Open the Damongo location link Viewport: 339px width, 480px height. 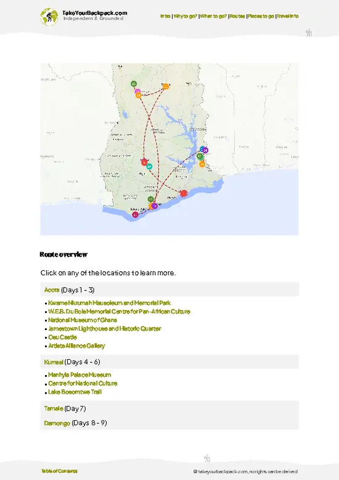pyautogui.click(x=57, y=423)
